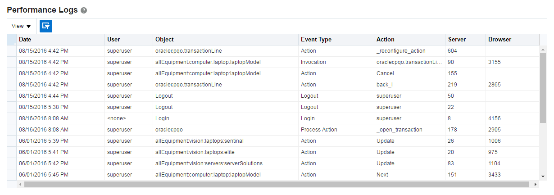
Task: Click scroll right arrow on horizontal scrollbar
Action: 535,184
